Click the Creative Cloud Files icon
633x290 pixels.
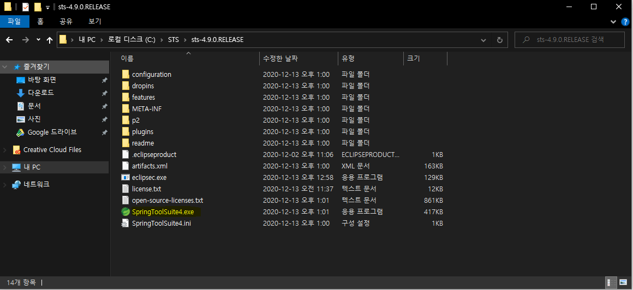click(x=16, y=150)
